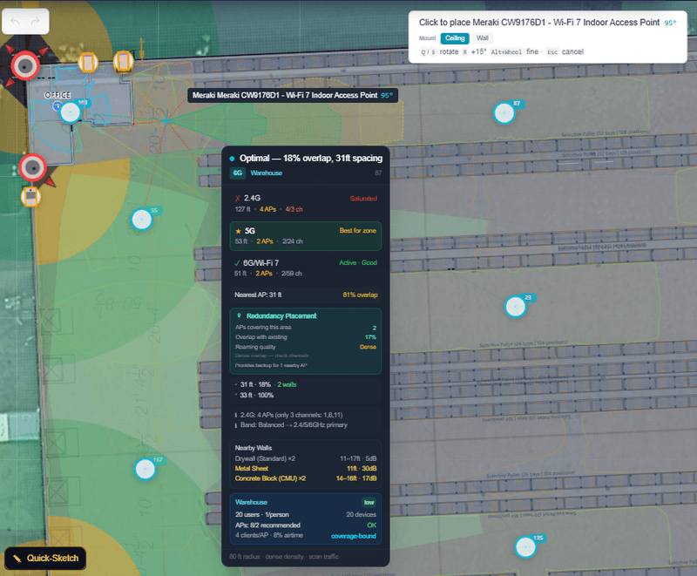Click the '20 devices' value

pos(361,515)
